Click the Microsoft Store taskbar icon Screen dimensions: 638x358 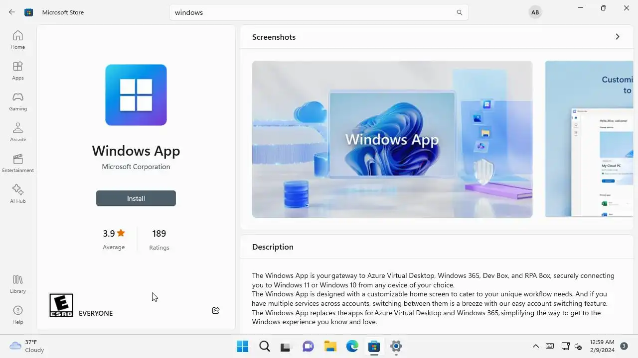point(374,347)
